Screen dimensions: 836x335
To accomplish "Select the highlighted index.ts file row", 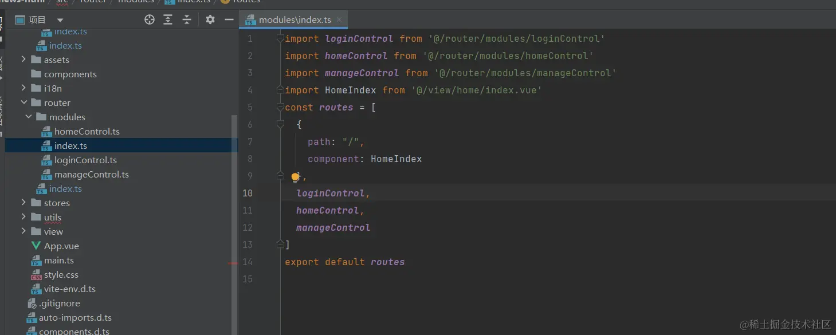I will 121,145.
